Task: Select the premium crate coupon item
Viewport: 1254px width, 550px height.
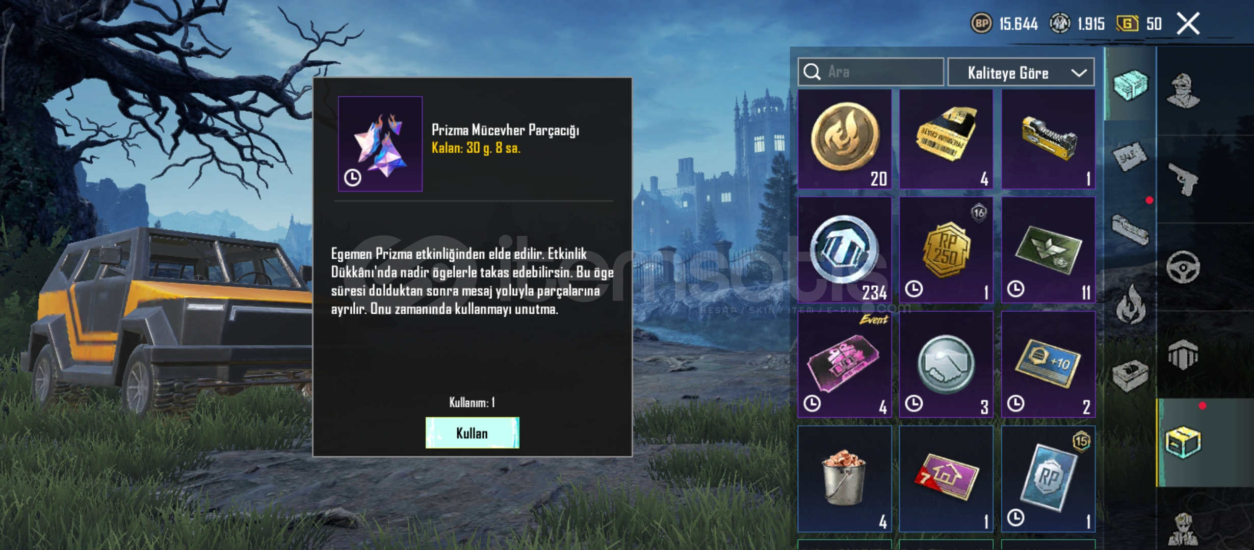Action: coord(946,139)
